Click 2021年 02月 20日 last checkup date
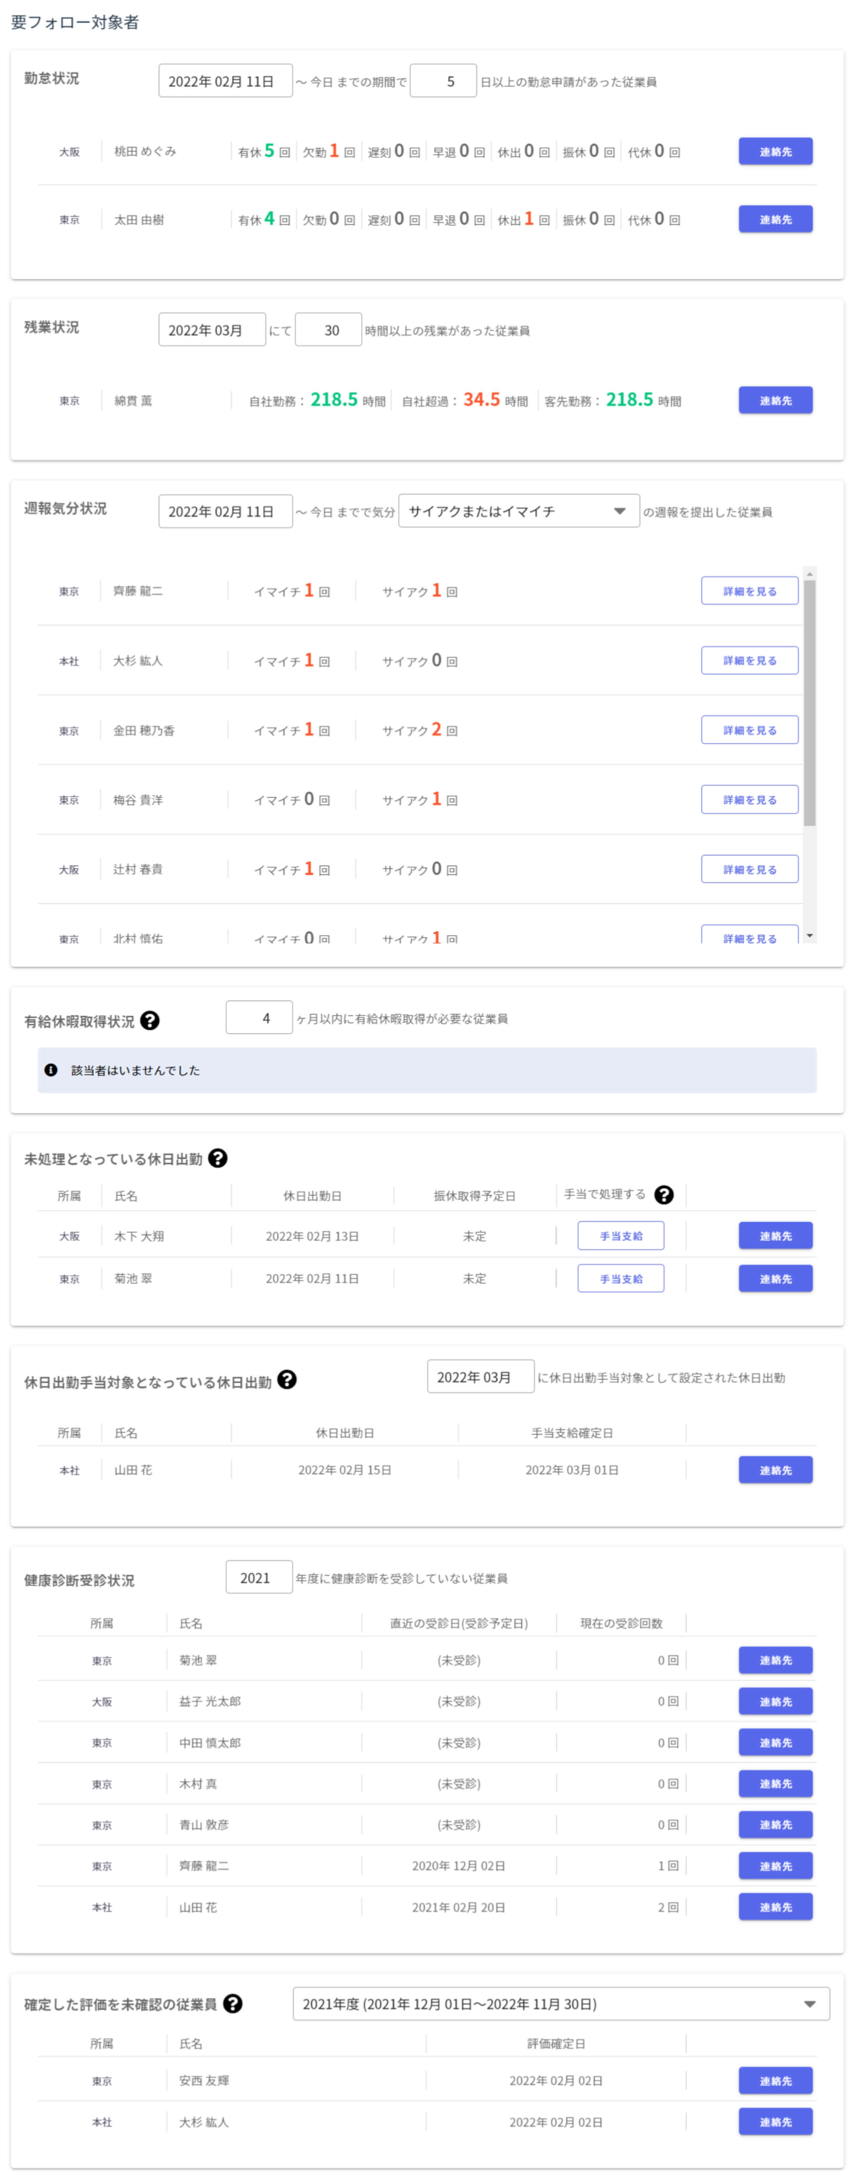855x2176 pixels. coord(459,1907)
